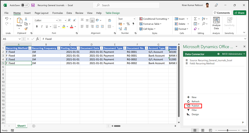Click the Paste clipboard icon
The image size is (249, 133).
[x=19, y=21]
